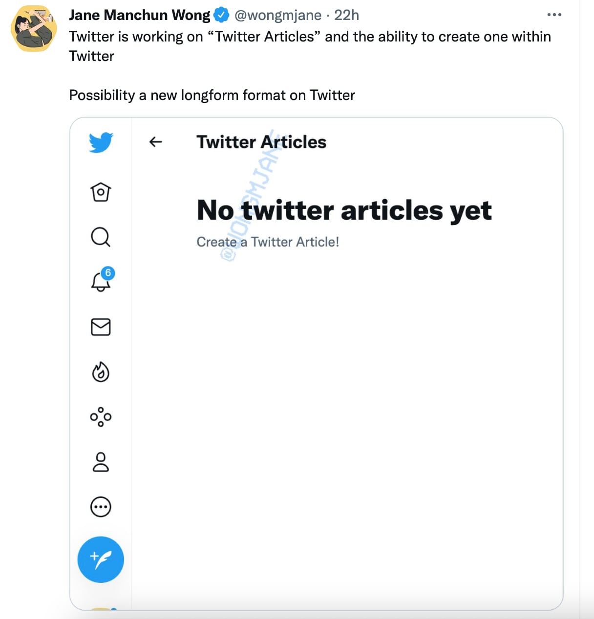Screen dimensions: 594x619
Task: Open Direct Messages envelope icon
Action: [x=101, y=327]
